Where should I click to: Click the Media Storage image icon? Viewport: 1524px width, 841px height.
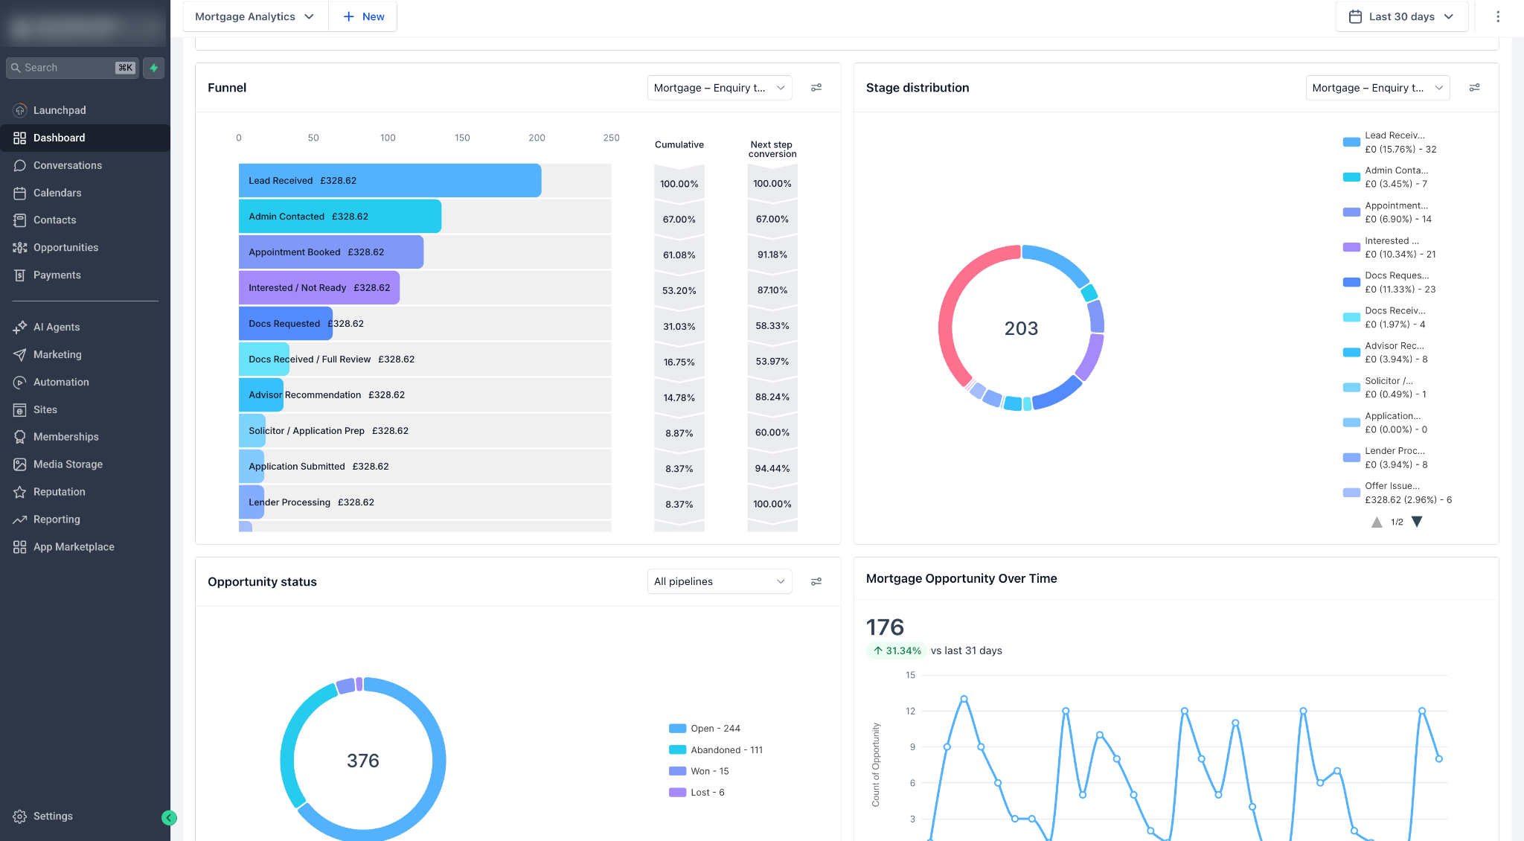pos(20,464)
